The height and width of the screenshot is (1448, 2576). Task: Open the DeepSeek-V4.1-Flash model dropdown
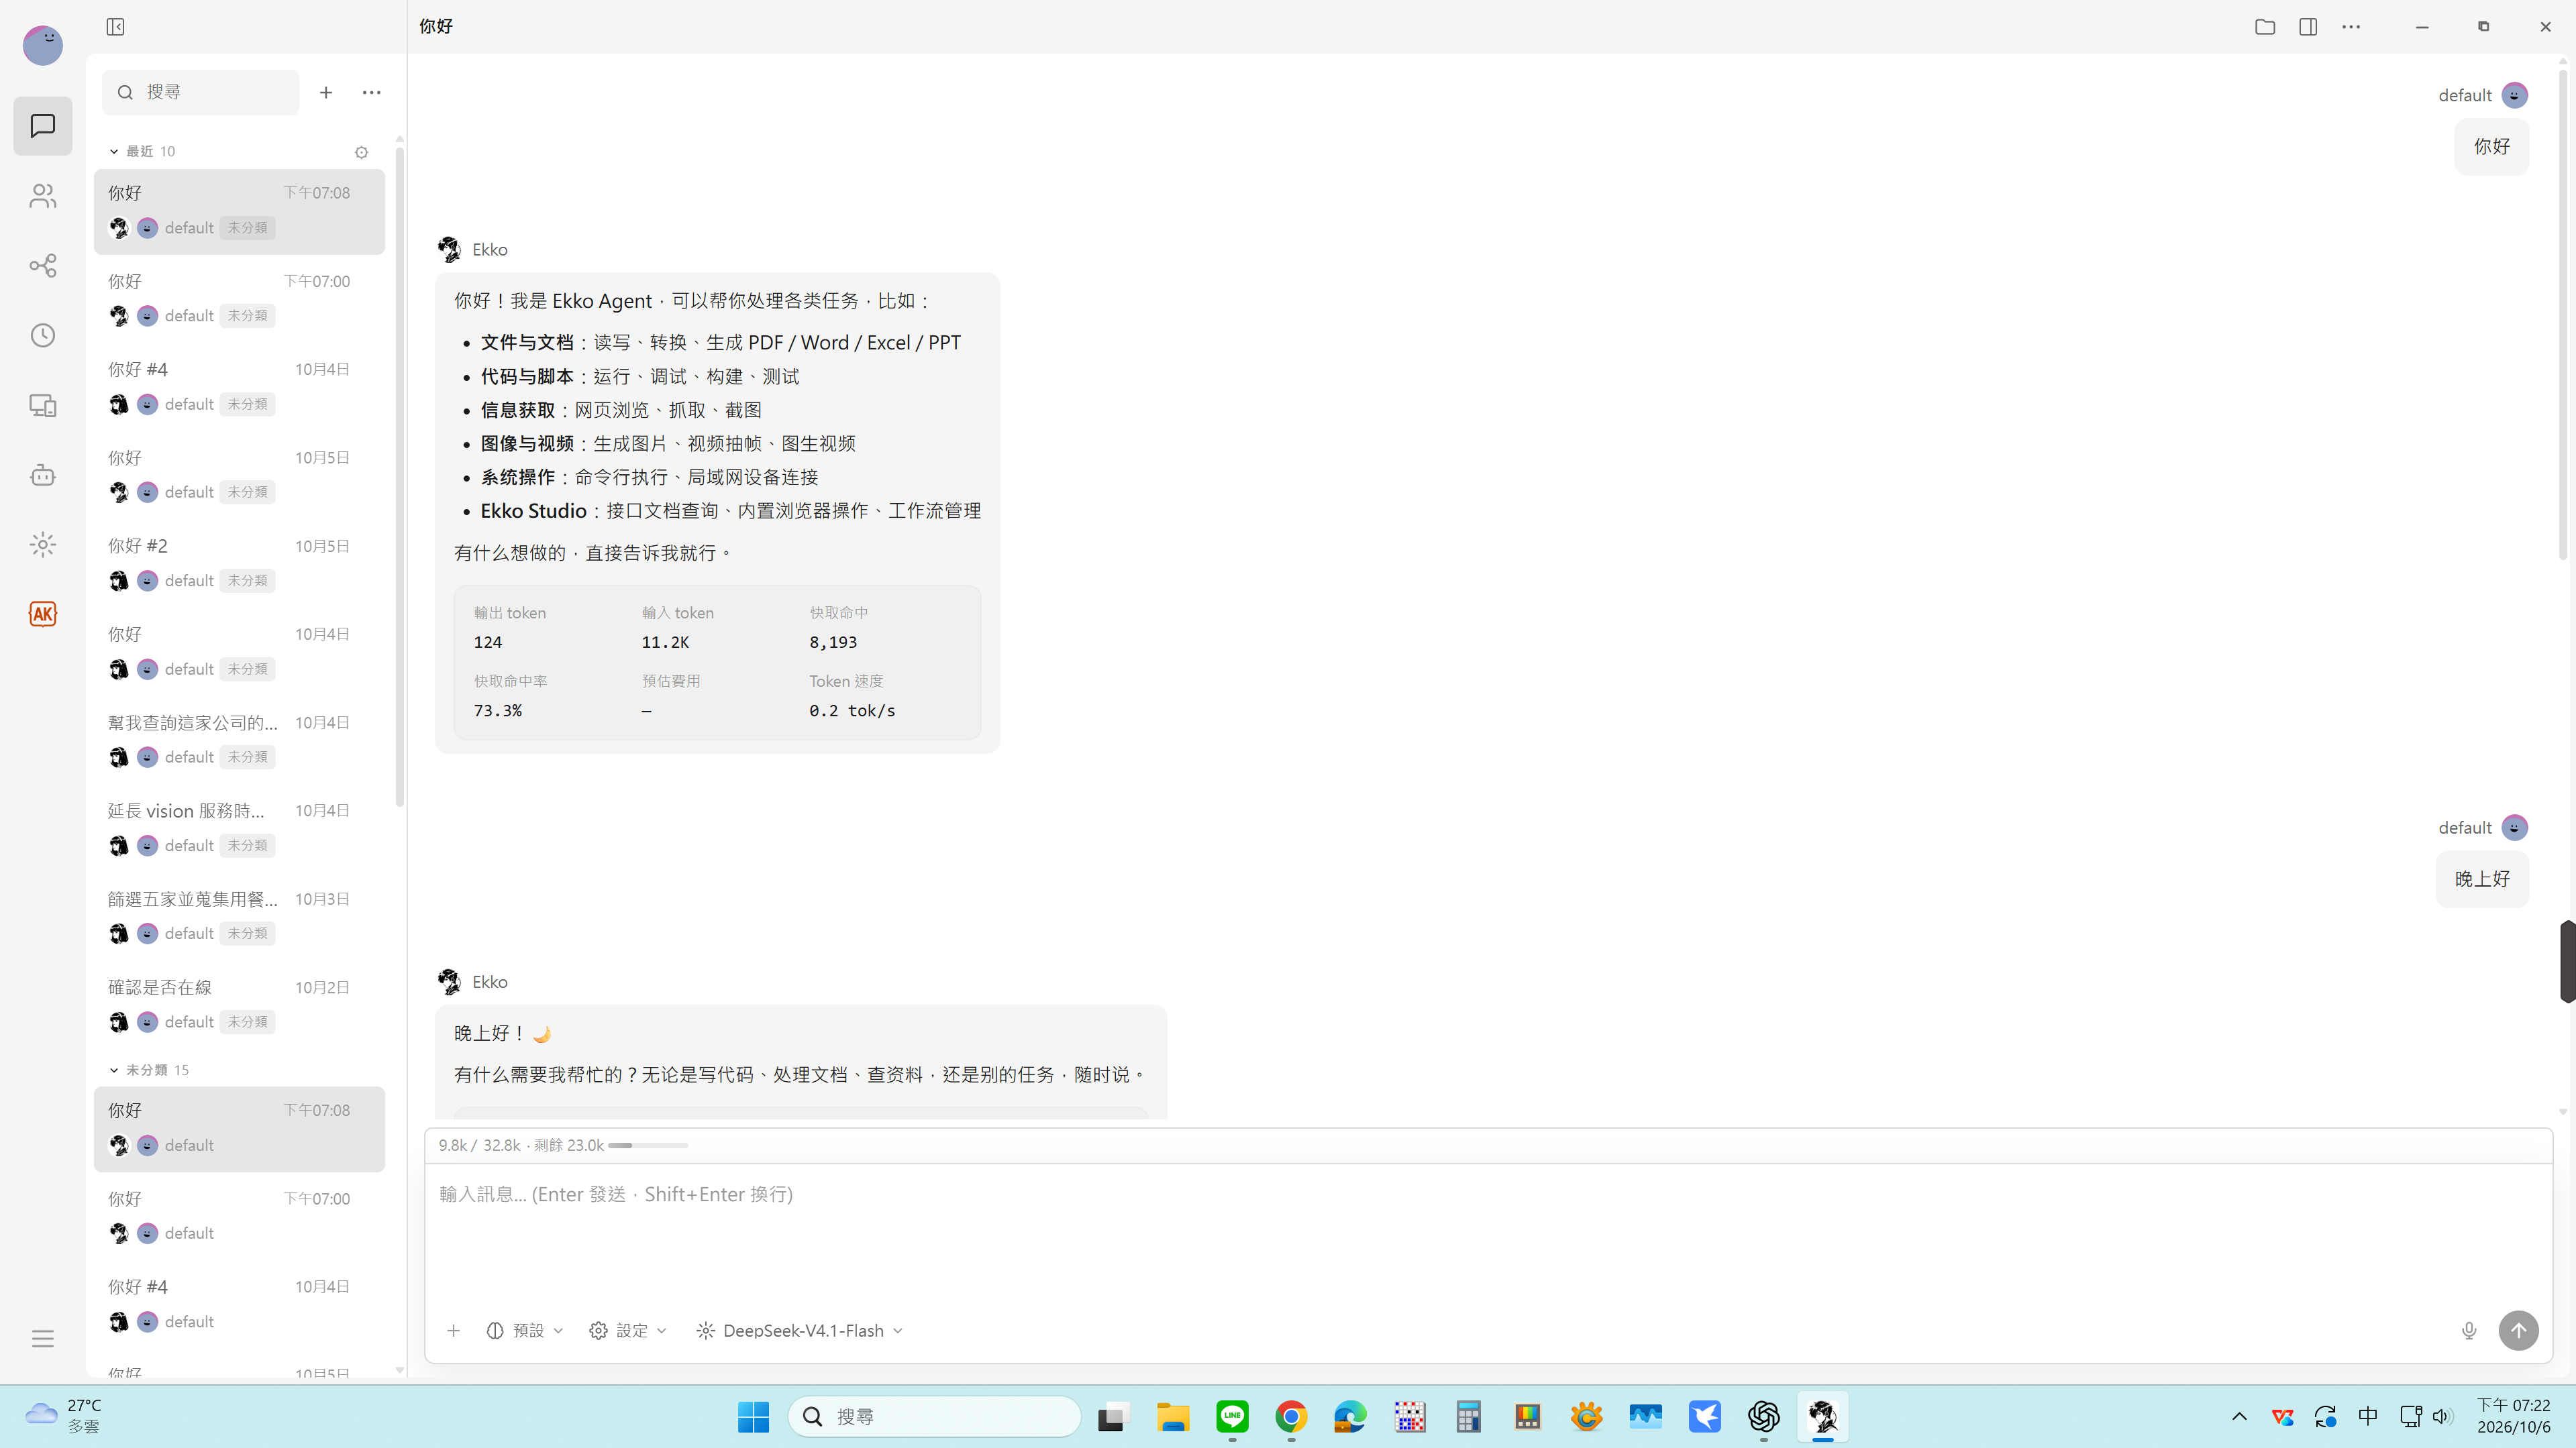click(x=800, y=1331)
